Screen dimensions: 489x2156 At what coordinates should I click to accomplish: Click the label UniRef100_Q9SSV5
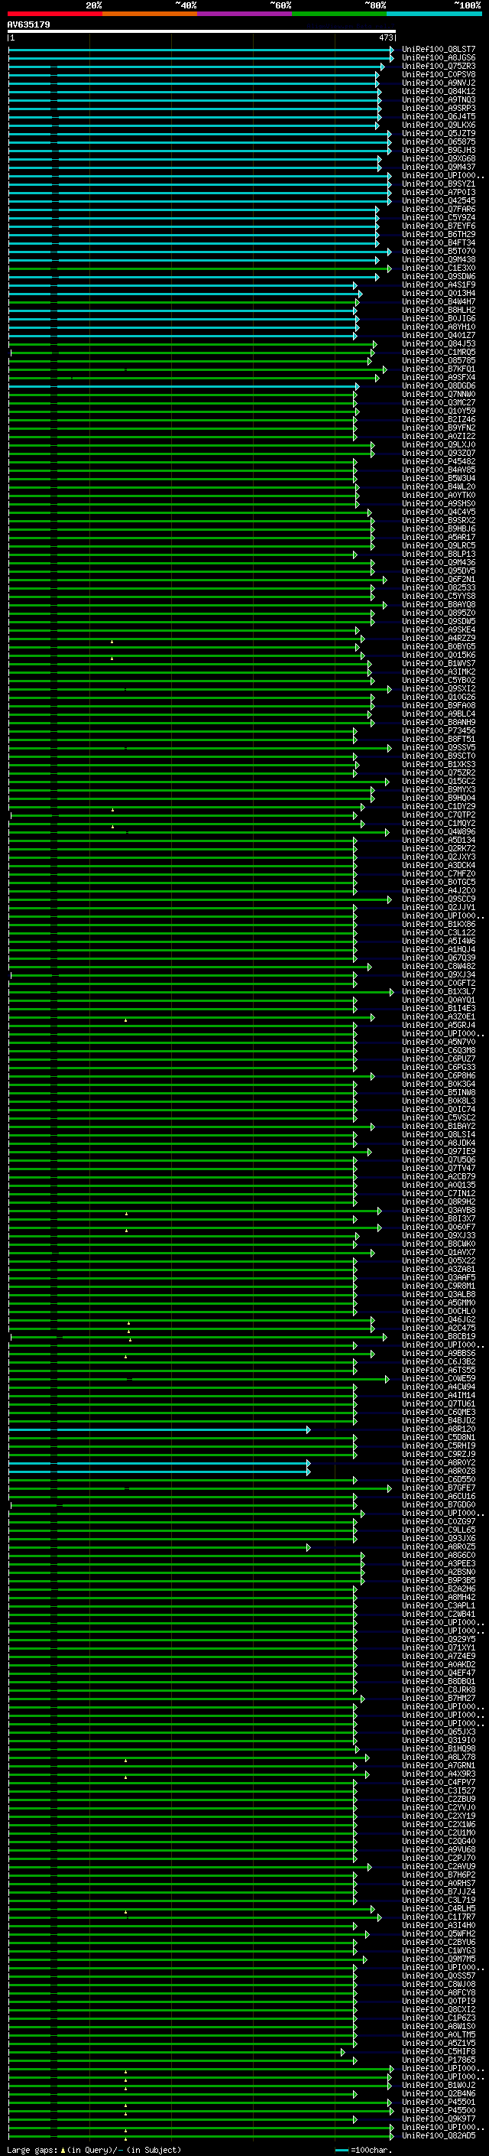coord(439,747)
